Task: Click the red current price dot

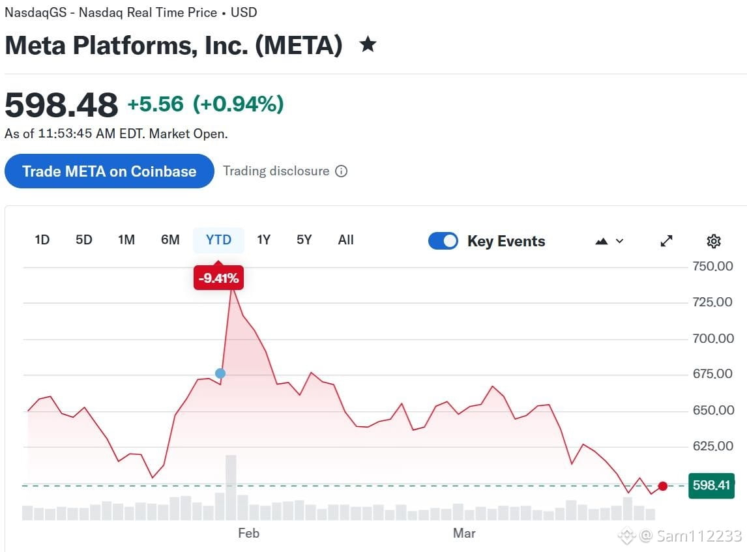Action: click(x=663, y=486)
